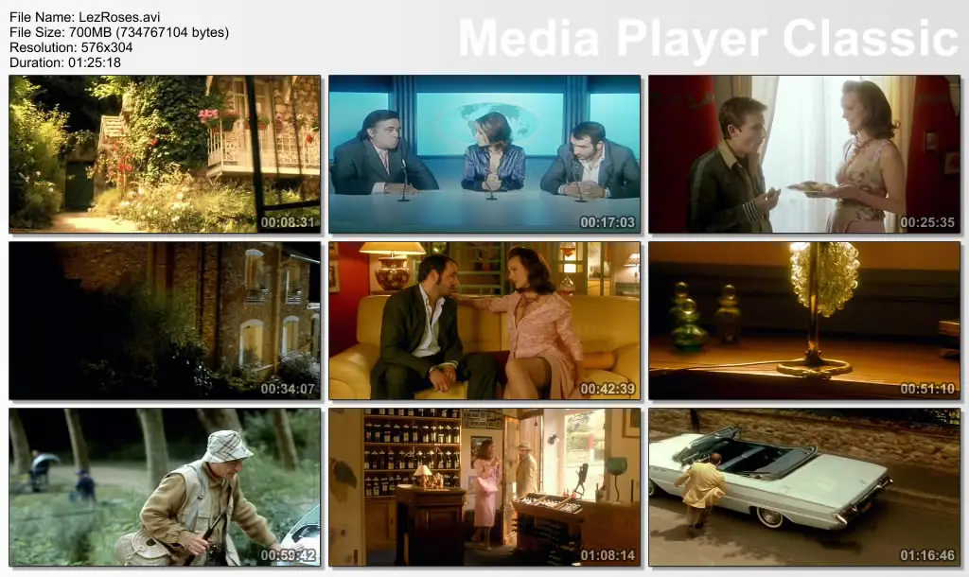
Task: Click the 00:51:10 timestamp label
Action: 927,389
